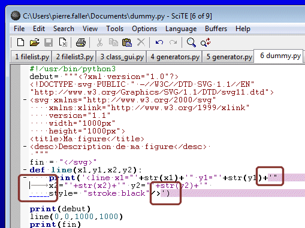Click the print(fin) statement
This screenshot has width=305, height=228.
pos(55,224)
